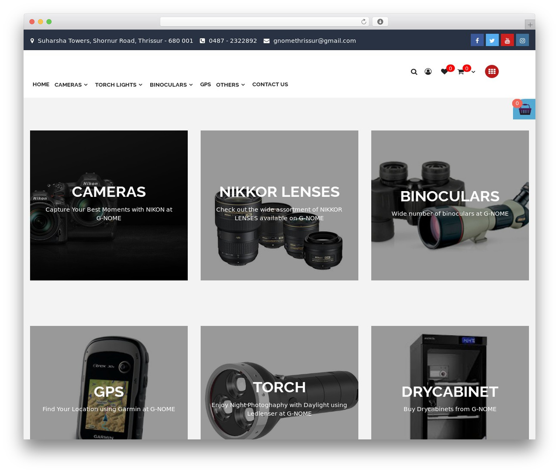This screenshot has width=559, height=473.
Task: Open the shopping cart icon
Action: coord(461,72)
